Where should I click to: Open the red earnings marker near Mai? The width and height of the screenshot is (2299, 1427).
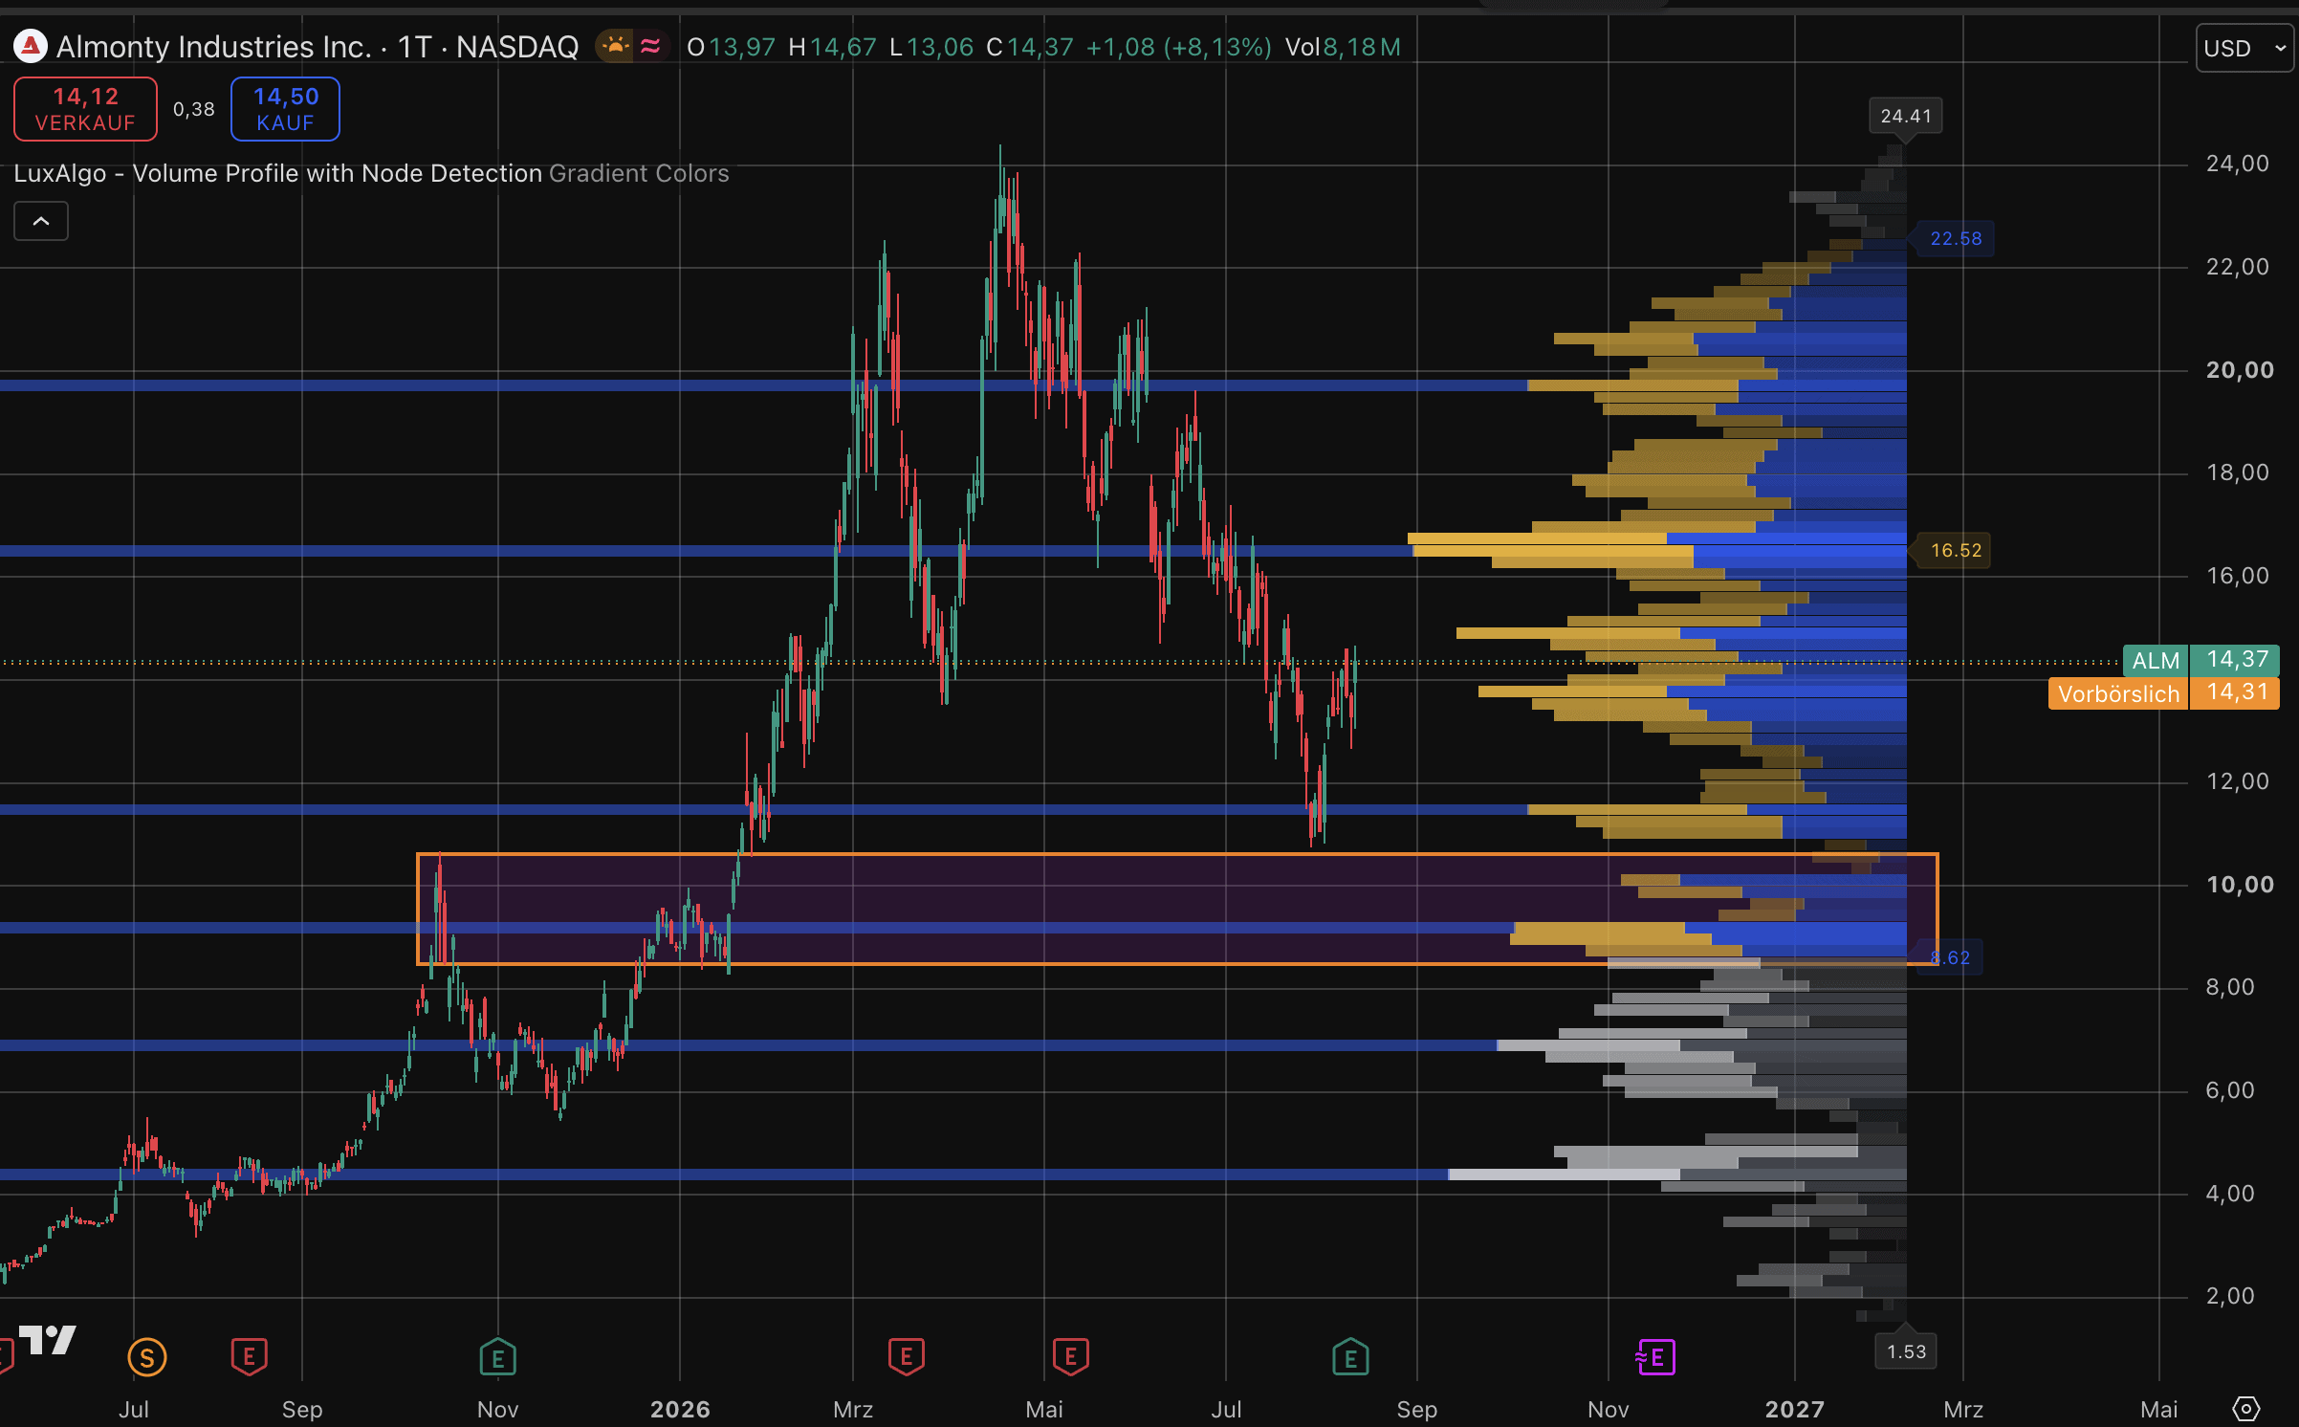(x=1071, y=1357)
